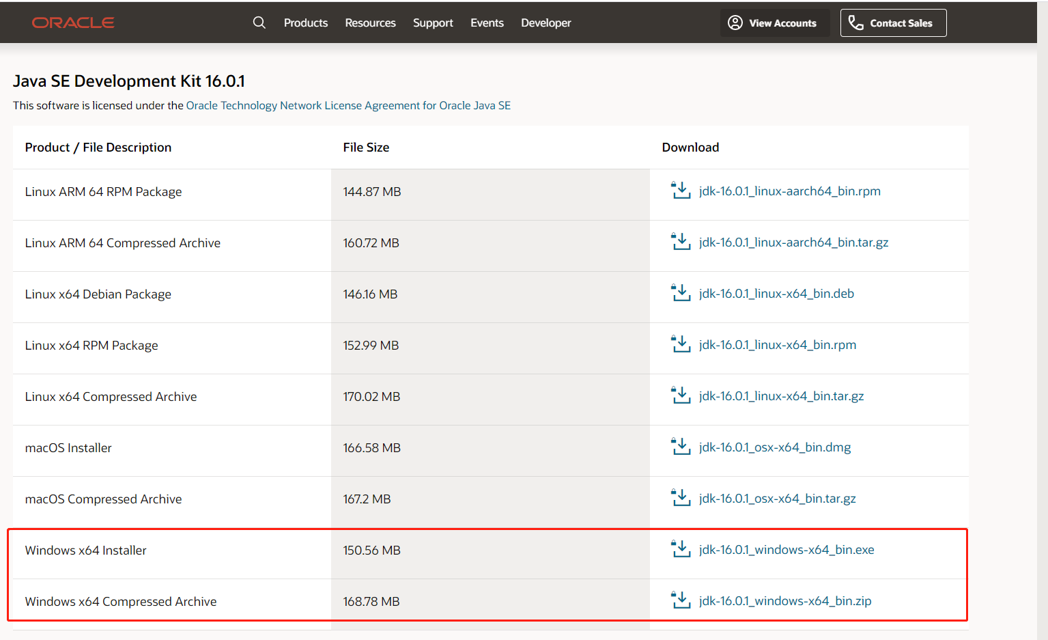
Task: Download jdk-16.0.1_windows-x64_bin.exe link
Action: (x=787, y=550)
